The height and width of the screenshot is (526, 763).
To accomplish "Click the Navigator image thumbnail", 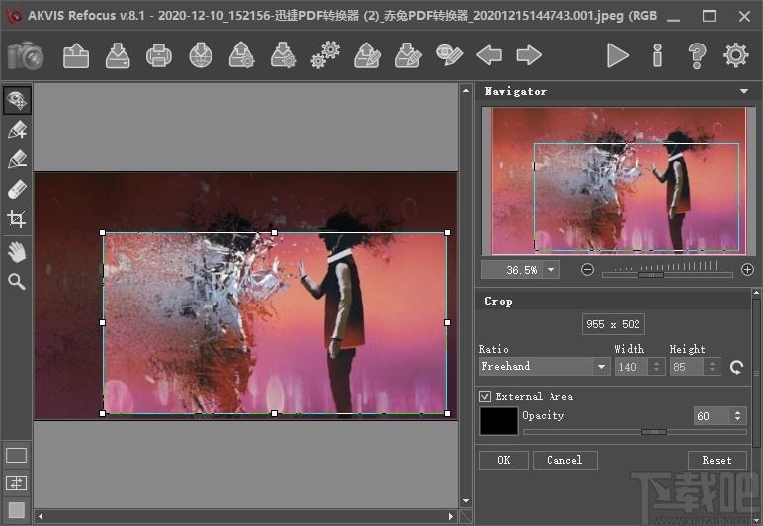I will [619, 181].
